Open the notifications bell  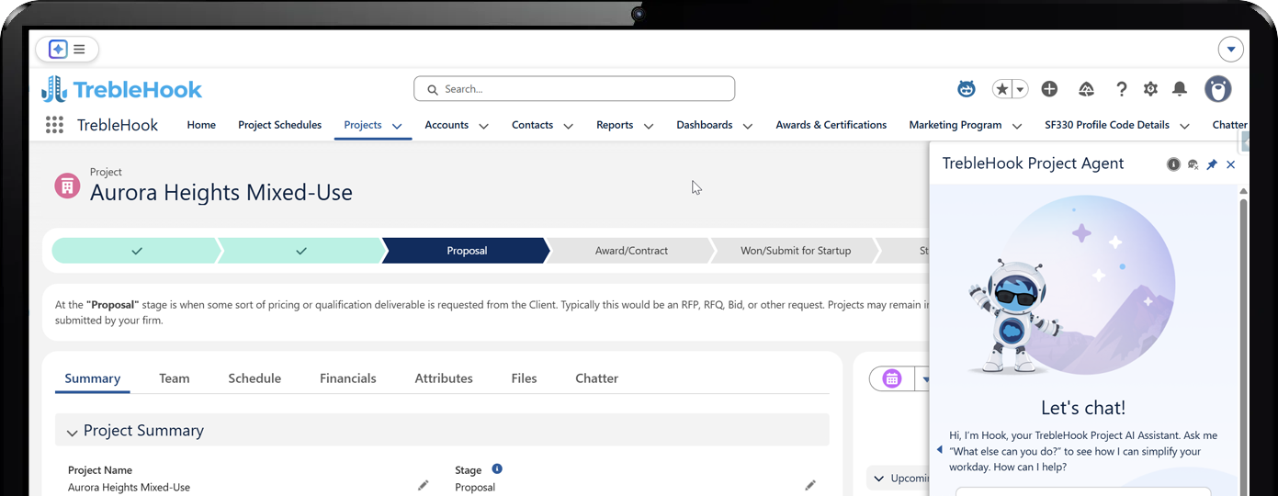click(1180, 89)
